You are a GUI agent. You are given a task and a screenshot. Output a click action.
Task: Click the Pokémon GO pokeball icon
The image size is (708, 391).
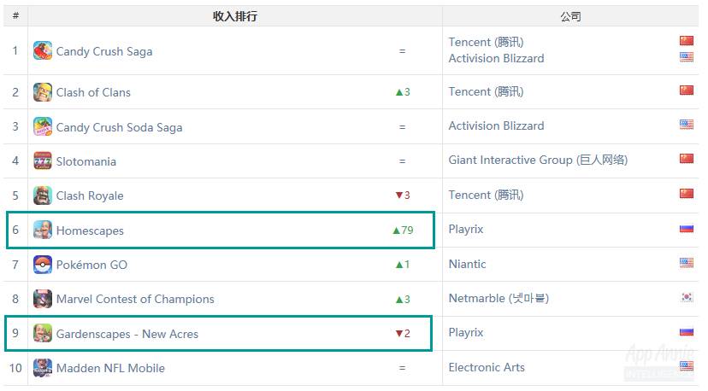pos(43,265)
